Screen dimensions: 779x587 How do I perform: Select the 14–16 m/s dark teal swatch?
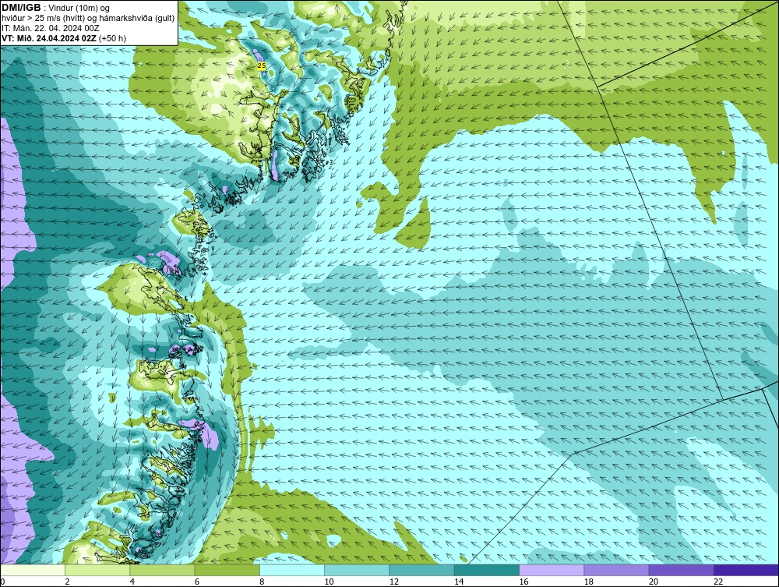click(486, 570)
